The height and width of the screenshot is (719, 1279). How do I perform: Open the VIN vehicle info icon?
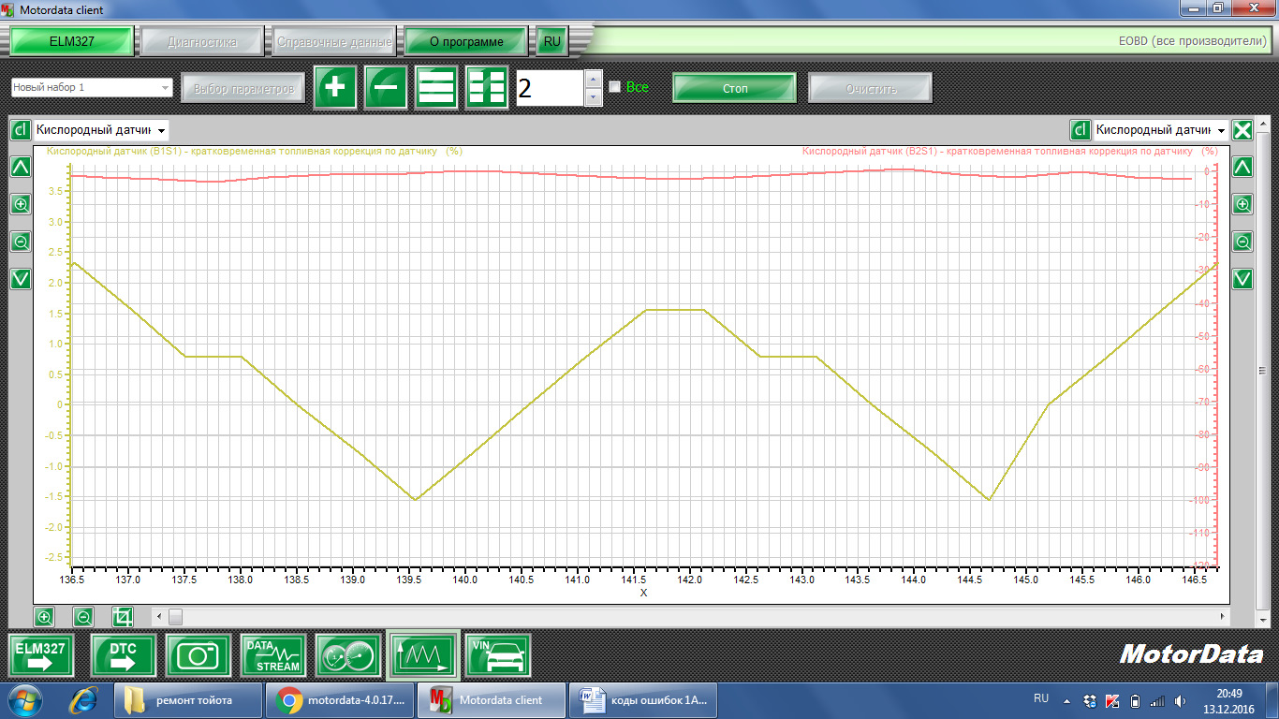497,655
